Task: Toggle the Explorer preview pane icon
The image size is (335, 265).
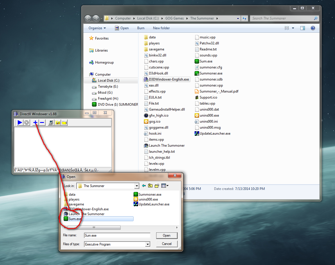Action: (303, 28)
